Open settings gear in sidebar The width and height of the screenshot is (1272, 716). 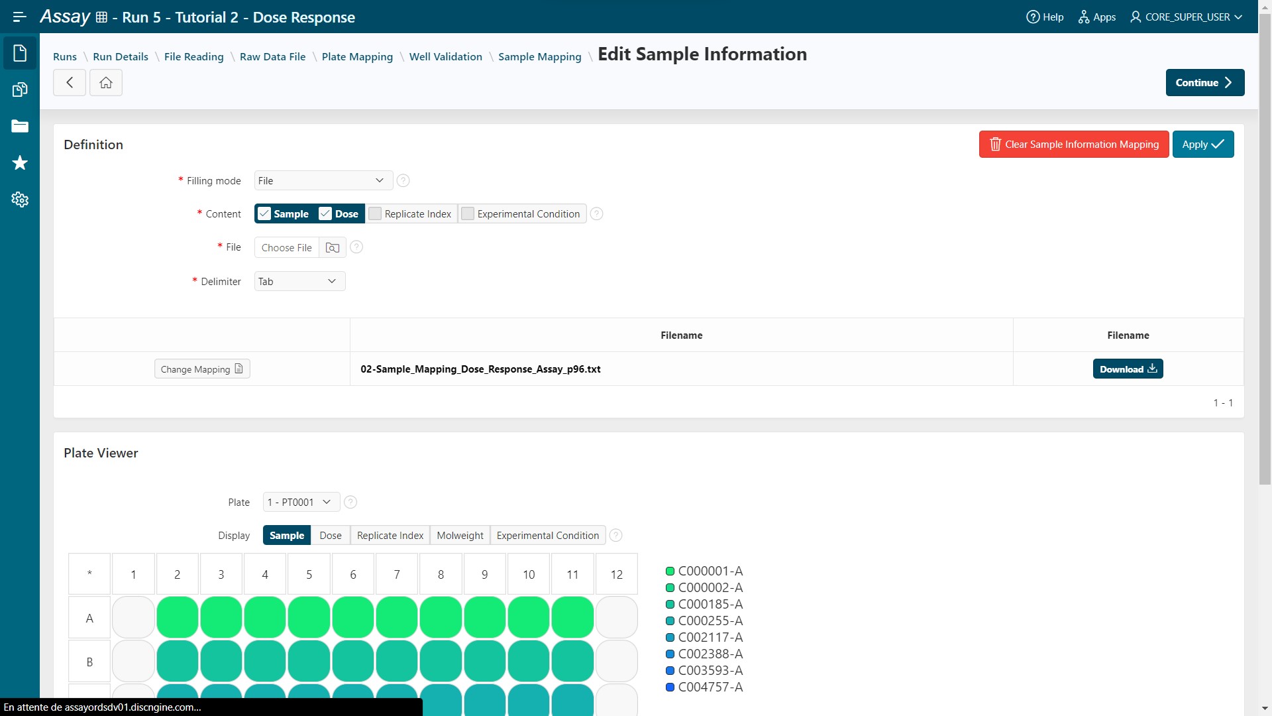[20, 199]
